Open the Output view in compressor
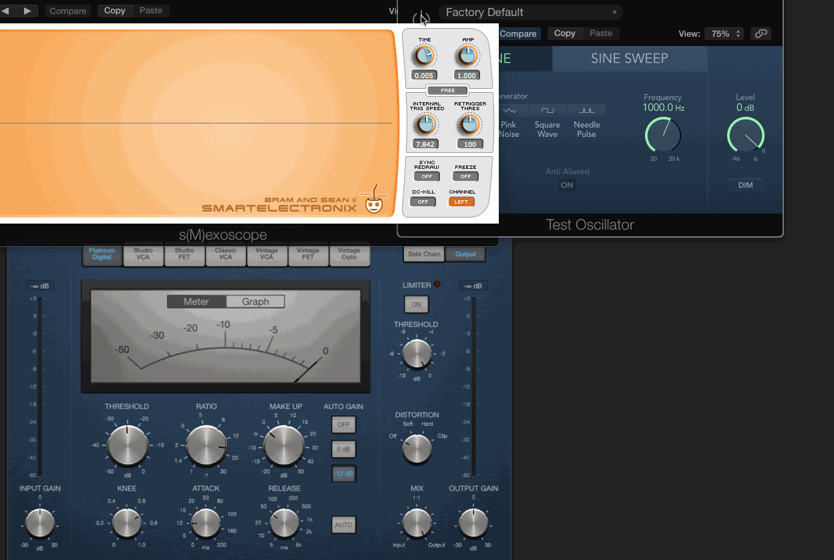834x560 pixels. point(465,254)
